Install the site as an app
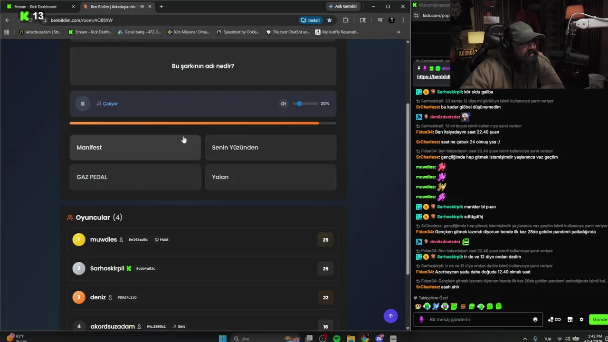 pos(310,20)
